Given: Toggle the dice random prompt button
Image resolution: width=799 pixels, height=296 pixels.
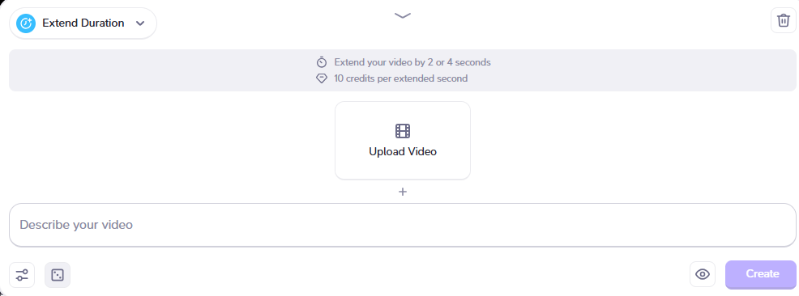Looking at the screenshot, I should click(58, 275).
